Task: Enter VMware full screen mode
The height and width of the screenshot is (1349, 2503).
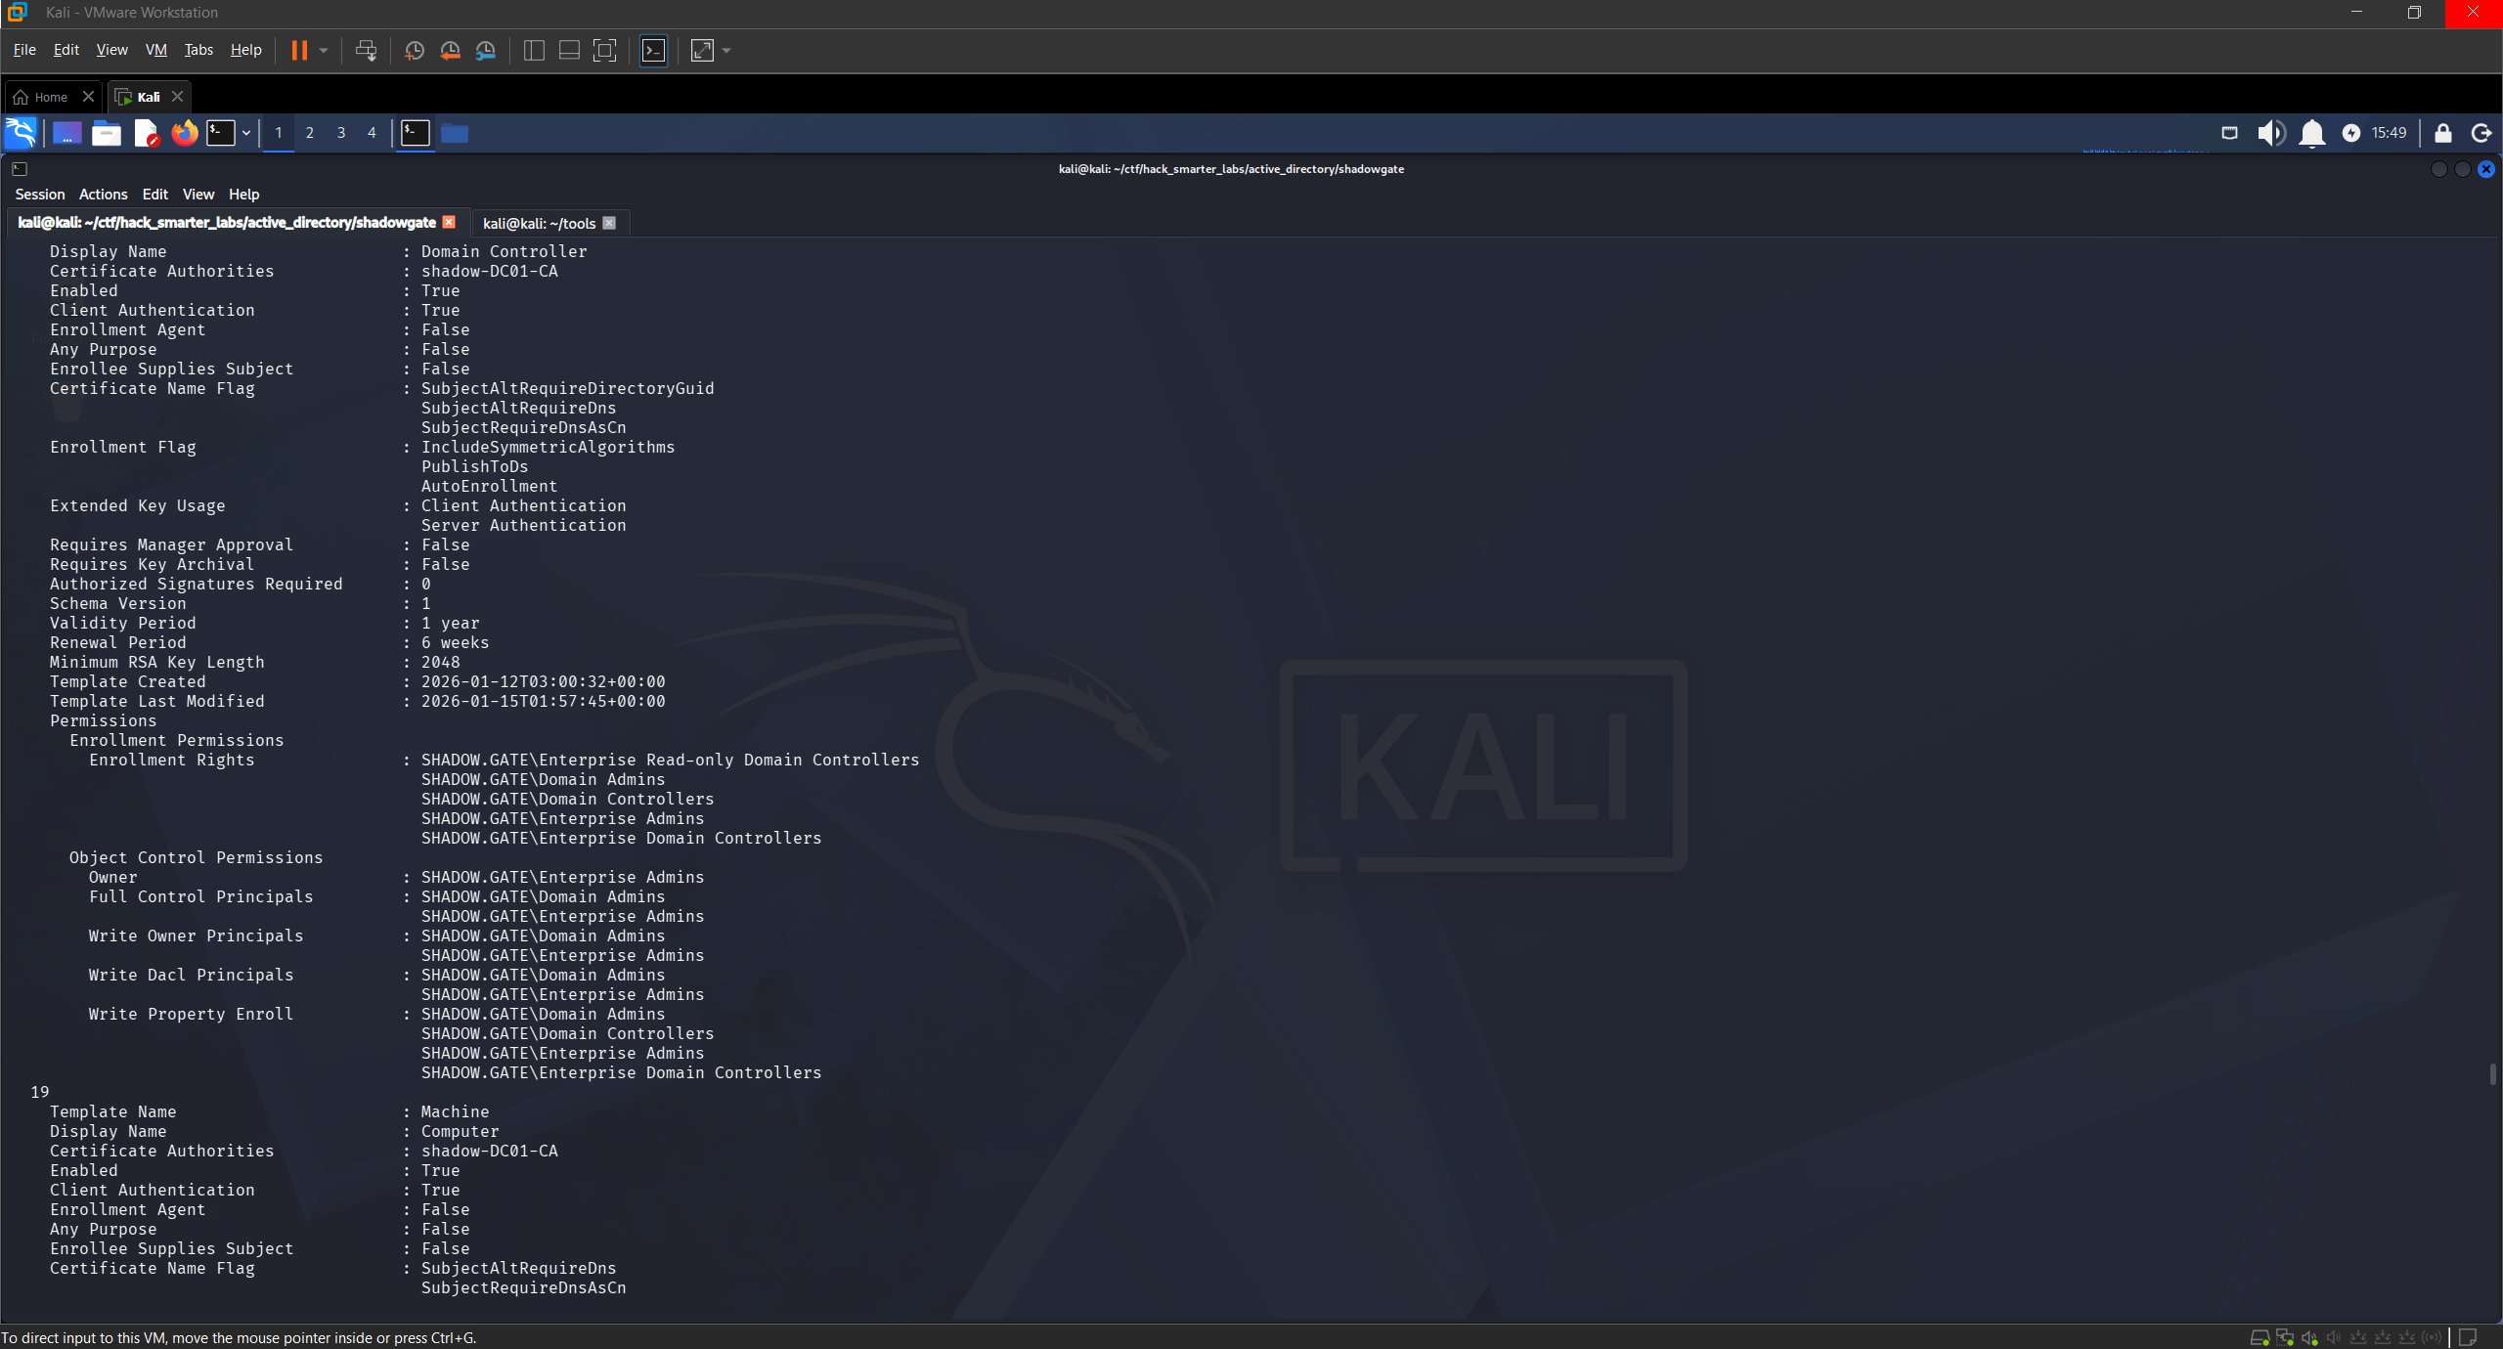Action: (x=605, y=50)
